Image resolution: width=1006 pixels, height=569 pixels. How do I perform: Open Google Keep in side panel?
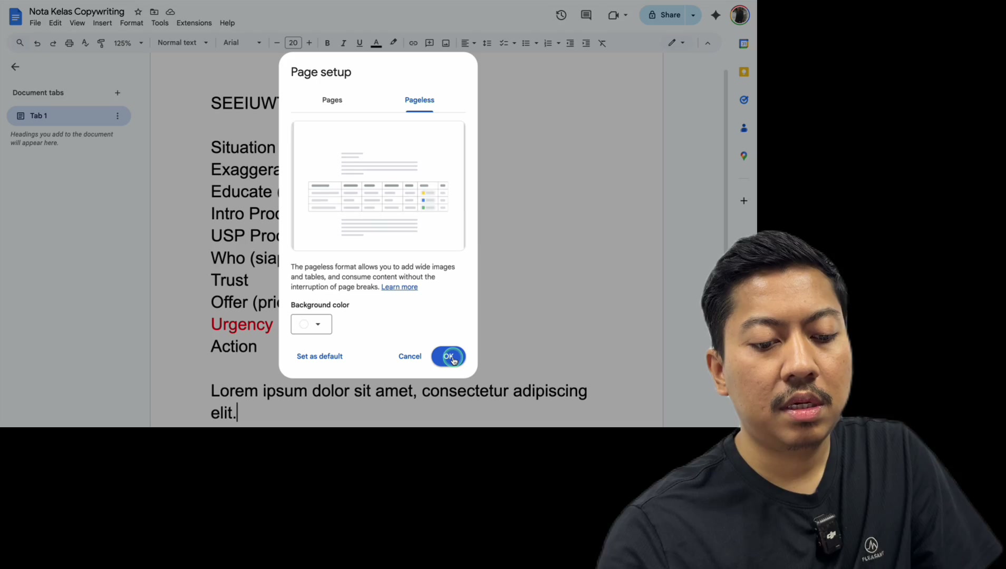744,72
